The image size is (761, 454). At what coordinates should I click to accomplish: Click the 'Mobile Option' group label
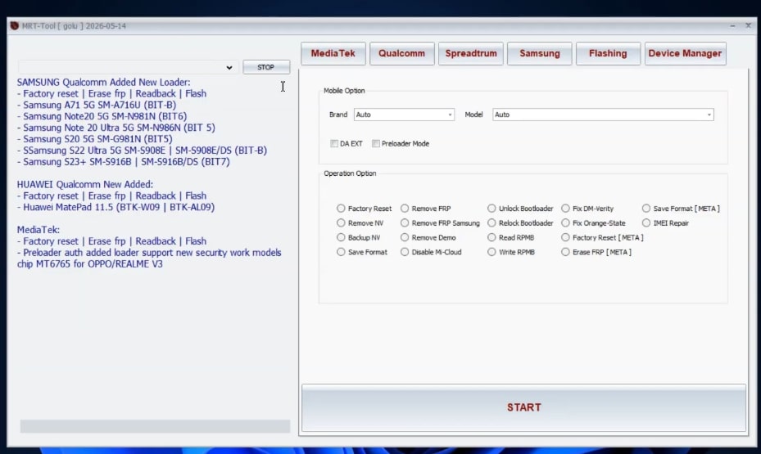344,91
